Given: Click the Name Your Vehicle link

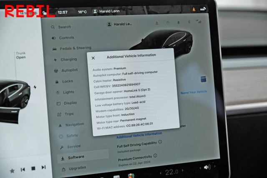Looking at the screenshot, I should point(194,92).
